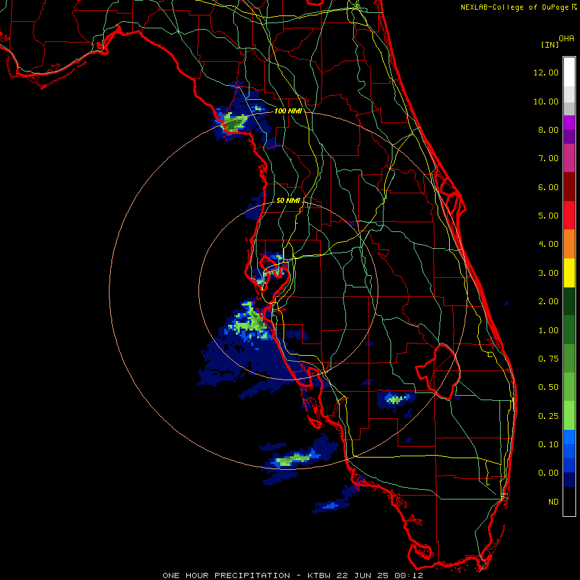Click the 100 NMI range ring label
This screenshot has width=580, height=580.
tap(288, 111)
